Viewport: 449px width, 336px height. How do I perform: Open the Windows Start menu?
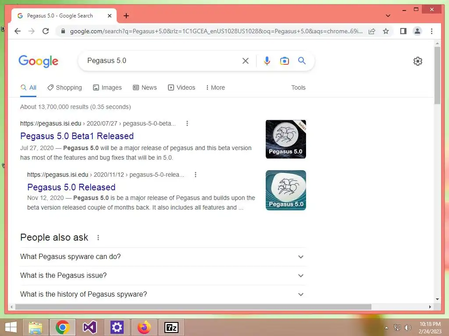11,327
